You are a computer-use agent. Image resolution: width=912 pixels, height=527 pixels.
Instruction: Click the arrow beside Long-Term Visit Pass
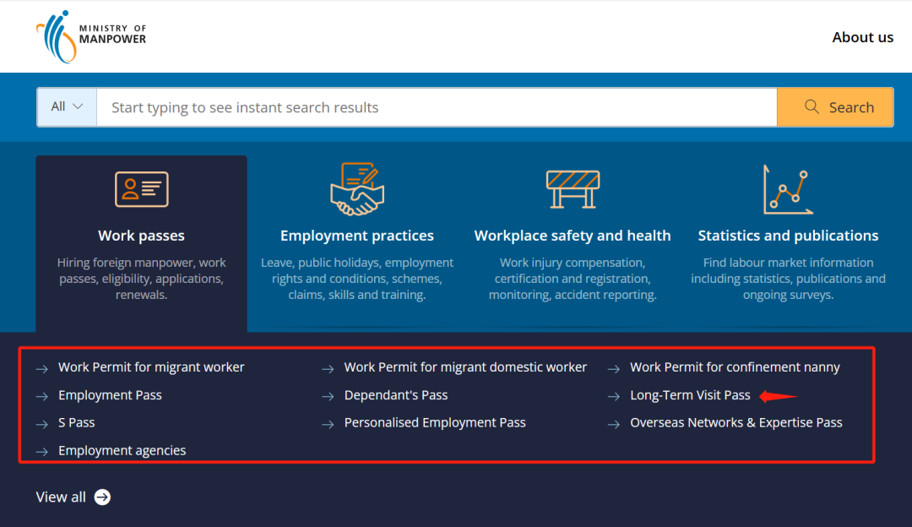(x=614, y=397)
